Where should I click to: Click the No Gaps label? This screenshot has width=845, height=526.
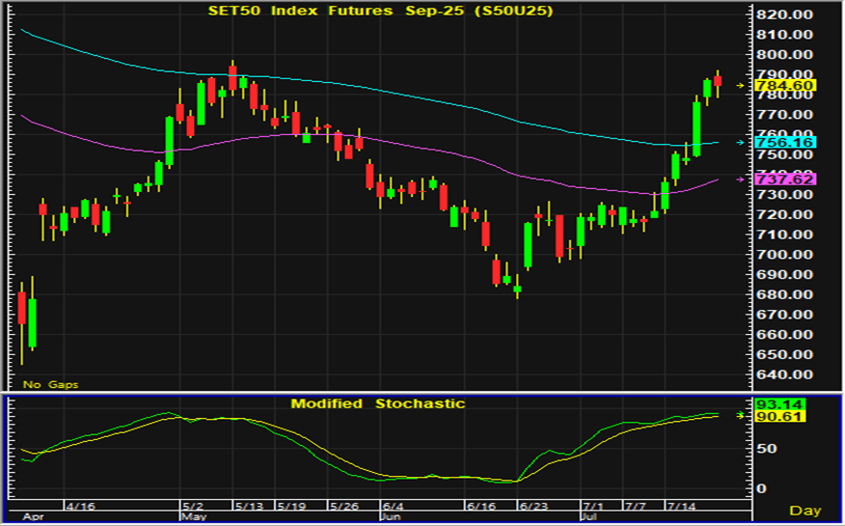click(x=50, y=384)
